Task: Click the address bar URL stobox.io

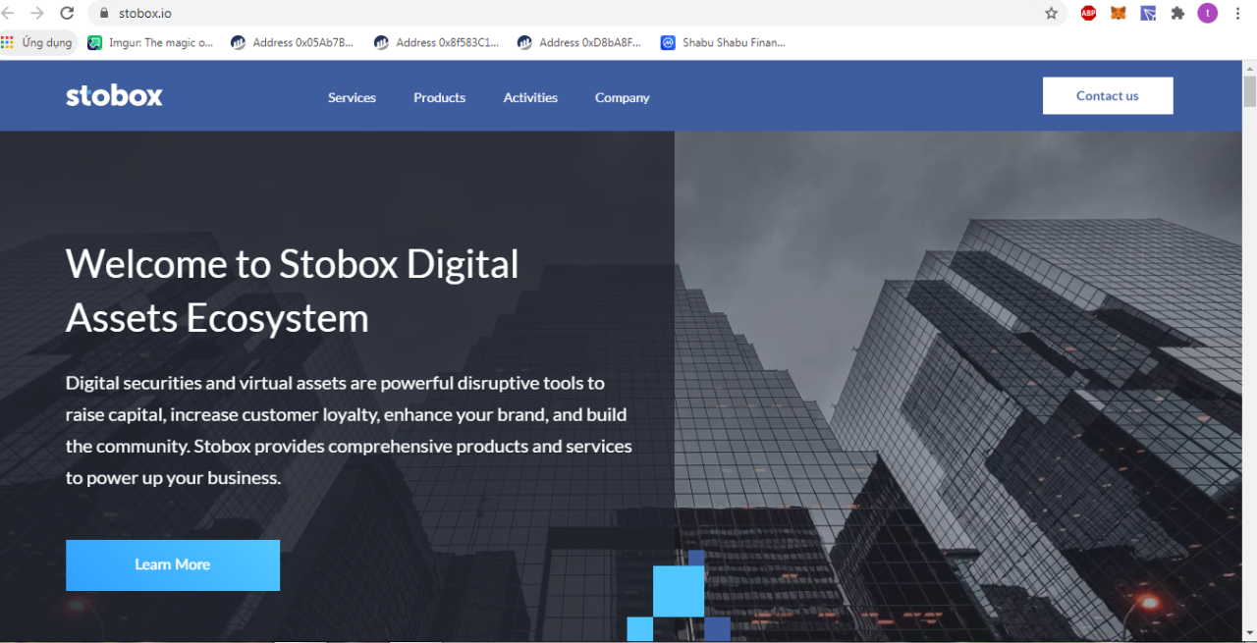Action: tap(144, 13)
